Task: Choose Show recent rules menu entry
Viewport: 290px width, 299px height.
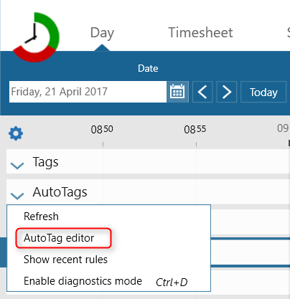Action: tap(65, 260)
